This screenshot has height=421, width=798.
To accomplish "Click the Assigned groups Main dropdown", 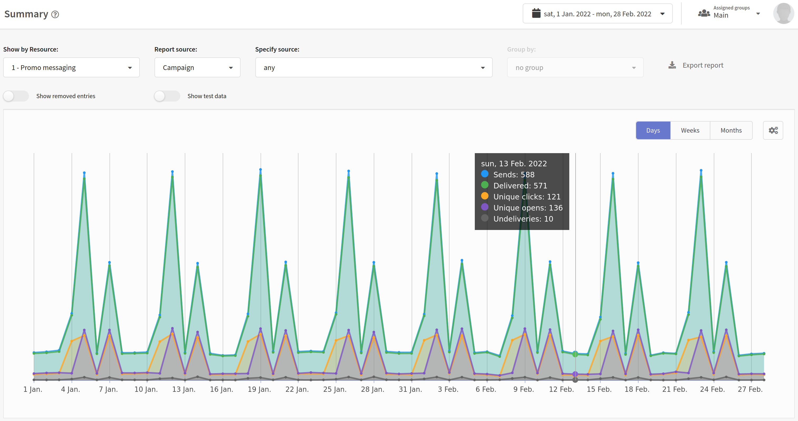I will [730, 14].
